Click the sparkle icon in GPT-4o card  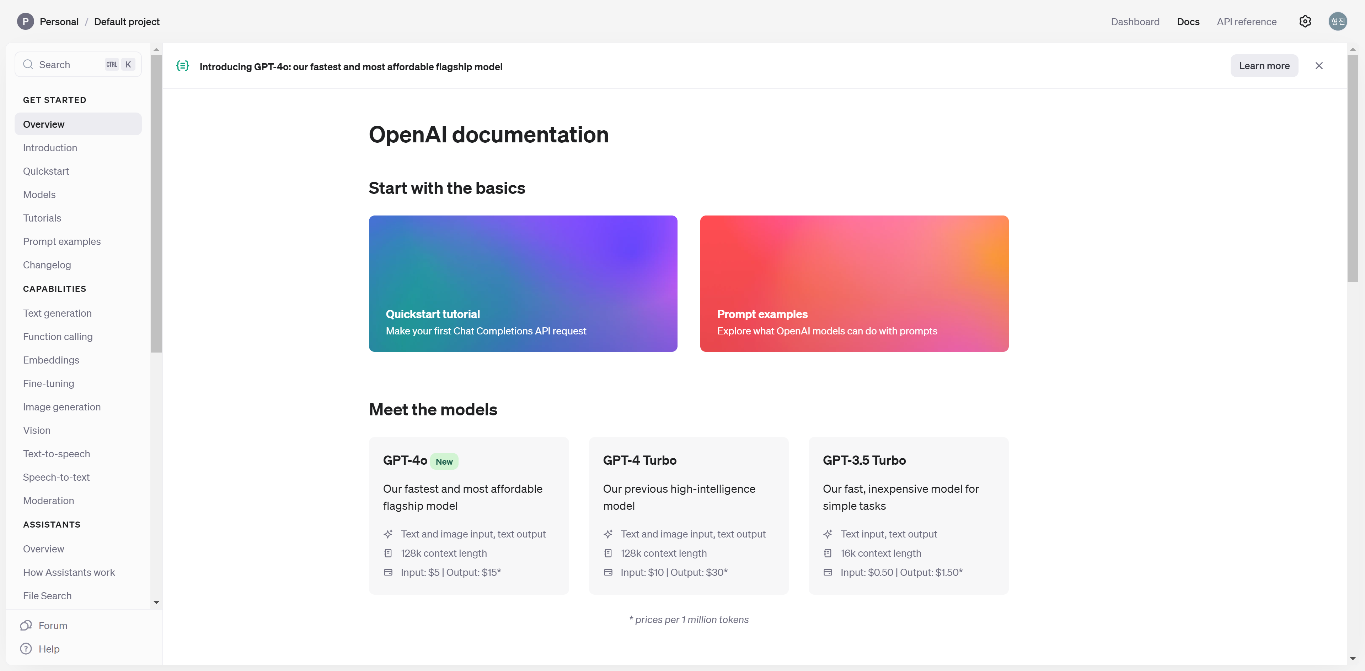tap(389, 534)
